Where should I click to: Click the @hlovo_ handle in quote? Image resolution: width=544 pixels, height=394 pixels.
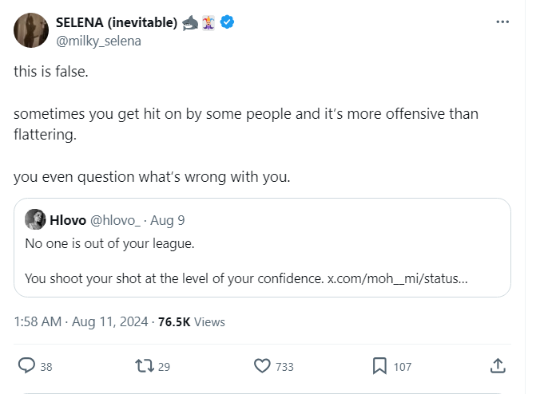[117, 219]
